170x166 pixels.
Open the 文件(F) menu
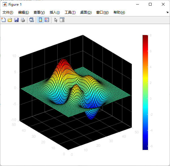tap(8, 12)
